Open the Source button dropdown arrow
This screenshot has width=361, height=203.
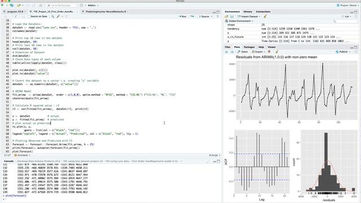(212, 16)
